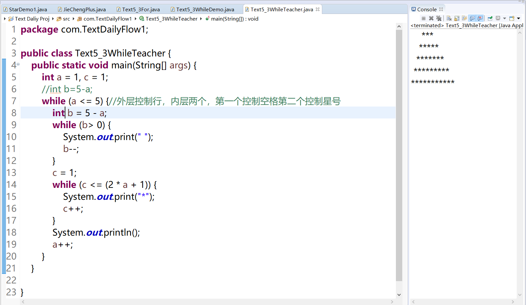Click the line 'c++;'

[73, 209]
